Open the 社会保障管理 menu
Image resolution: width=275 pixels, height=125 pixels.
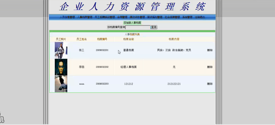tap(172, 17)
